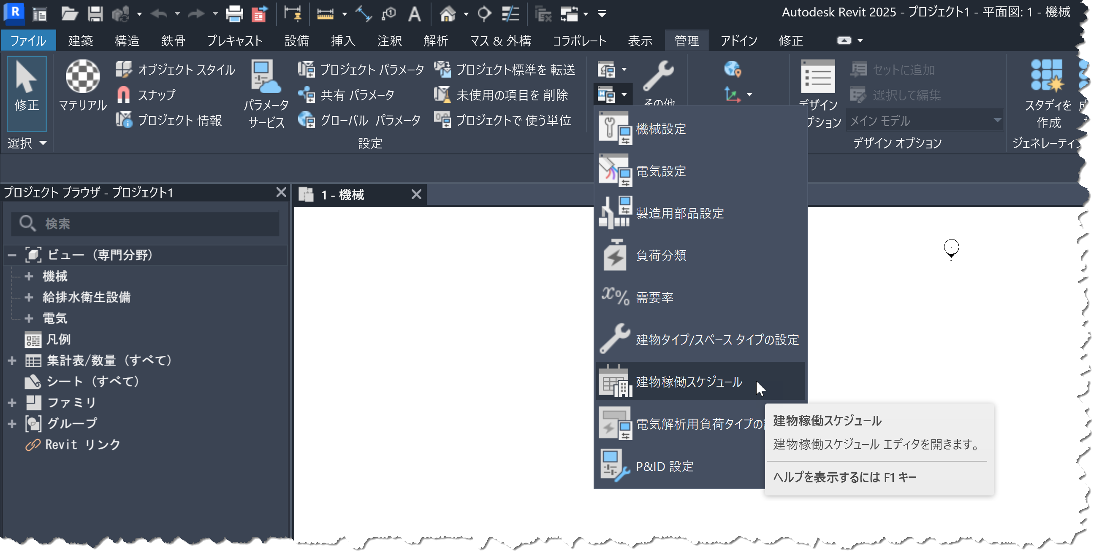Choose Mechanical Settings (機械設定) menu item

click(x=700, y=129)
